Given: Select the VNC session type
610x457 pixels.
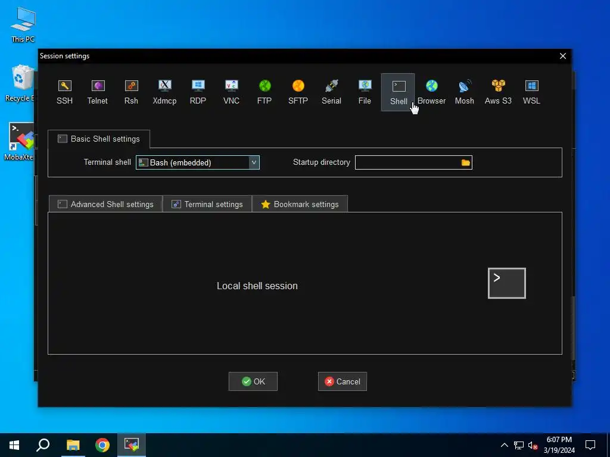Looking at the screenshot, I should click(232, 92).
